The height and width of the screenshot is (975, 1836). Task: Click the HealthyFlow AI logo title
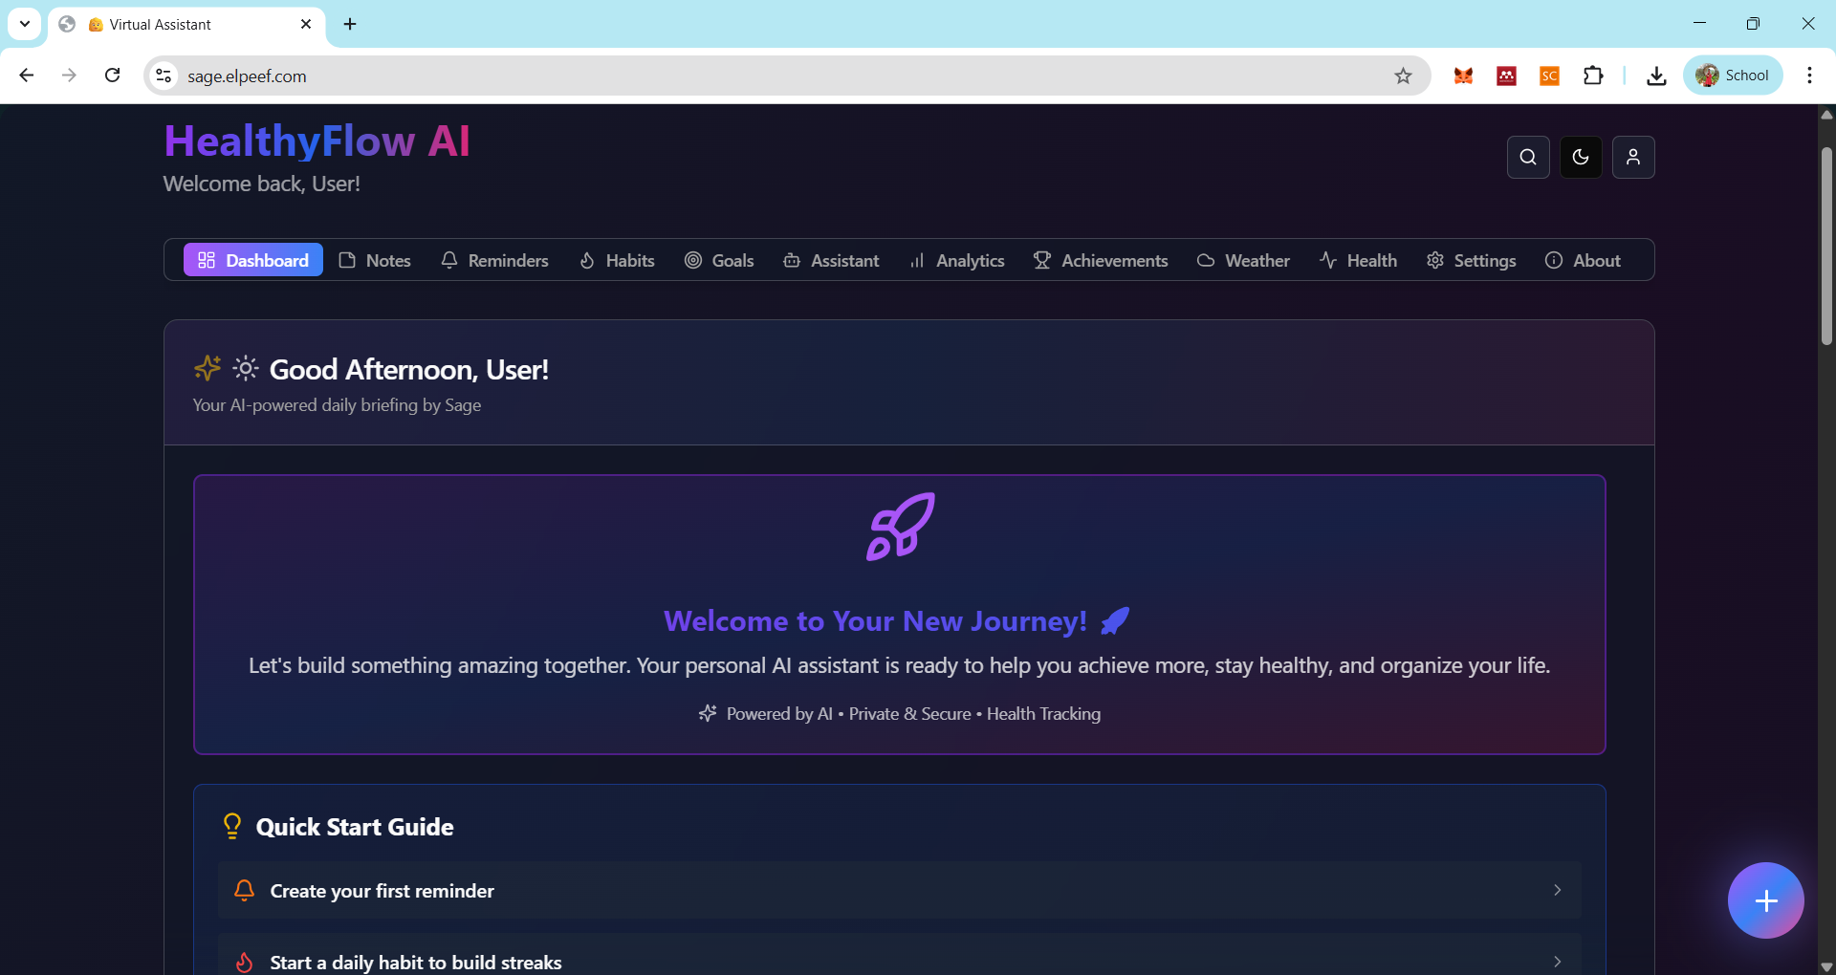coord(317,141)
